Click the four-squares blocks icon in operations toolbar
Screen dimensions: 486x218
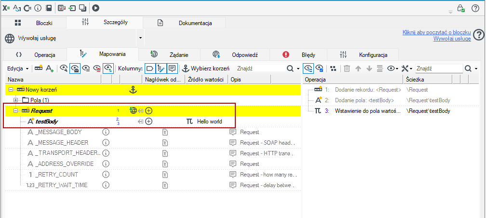click(x=333, y=68)
